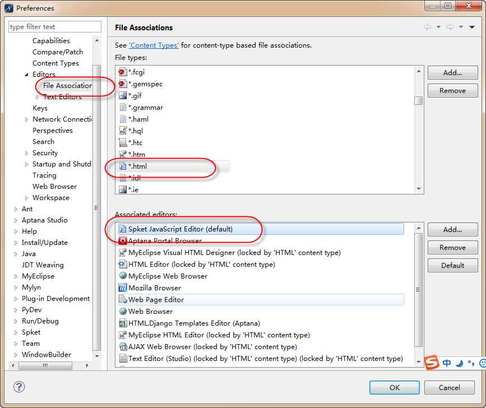Click file types list scroll-down arrow
This screenshot has width=486, height=408.
pos(419,189)
